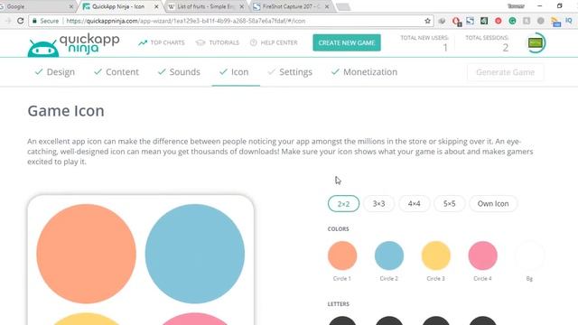Viewport: 578px width, 325px height.
Task: Click the browser reload button
Action: click(x=20, y=21)
